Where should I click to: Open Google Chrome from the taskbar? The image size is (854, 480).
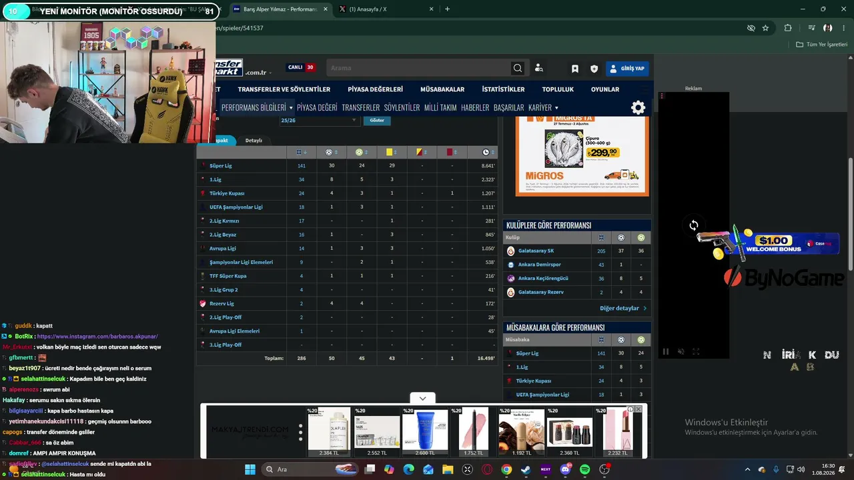coord(506,469)
